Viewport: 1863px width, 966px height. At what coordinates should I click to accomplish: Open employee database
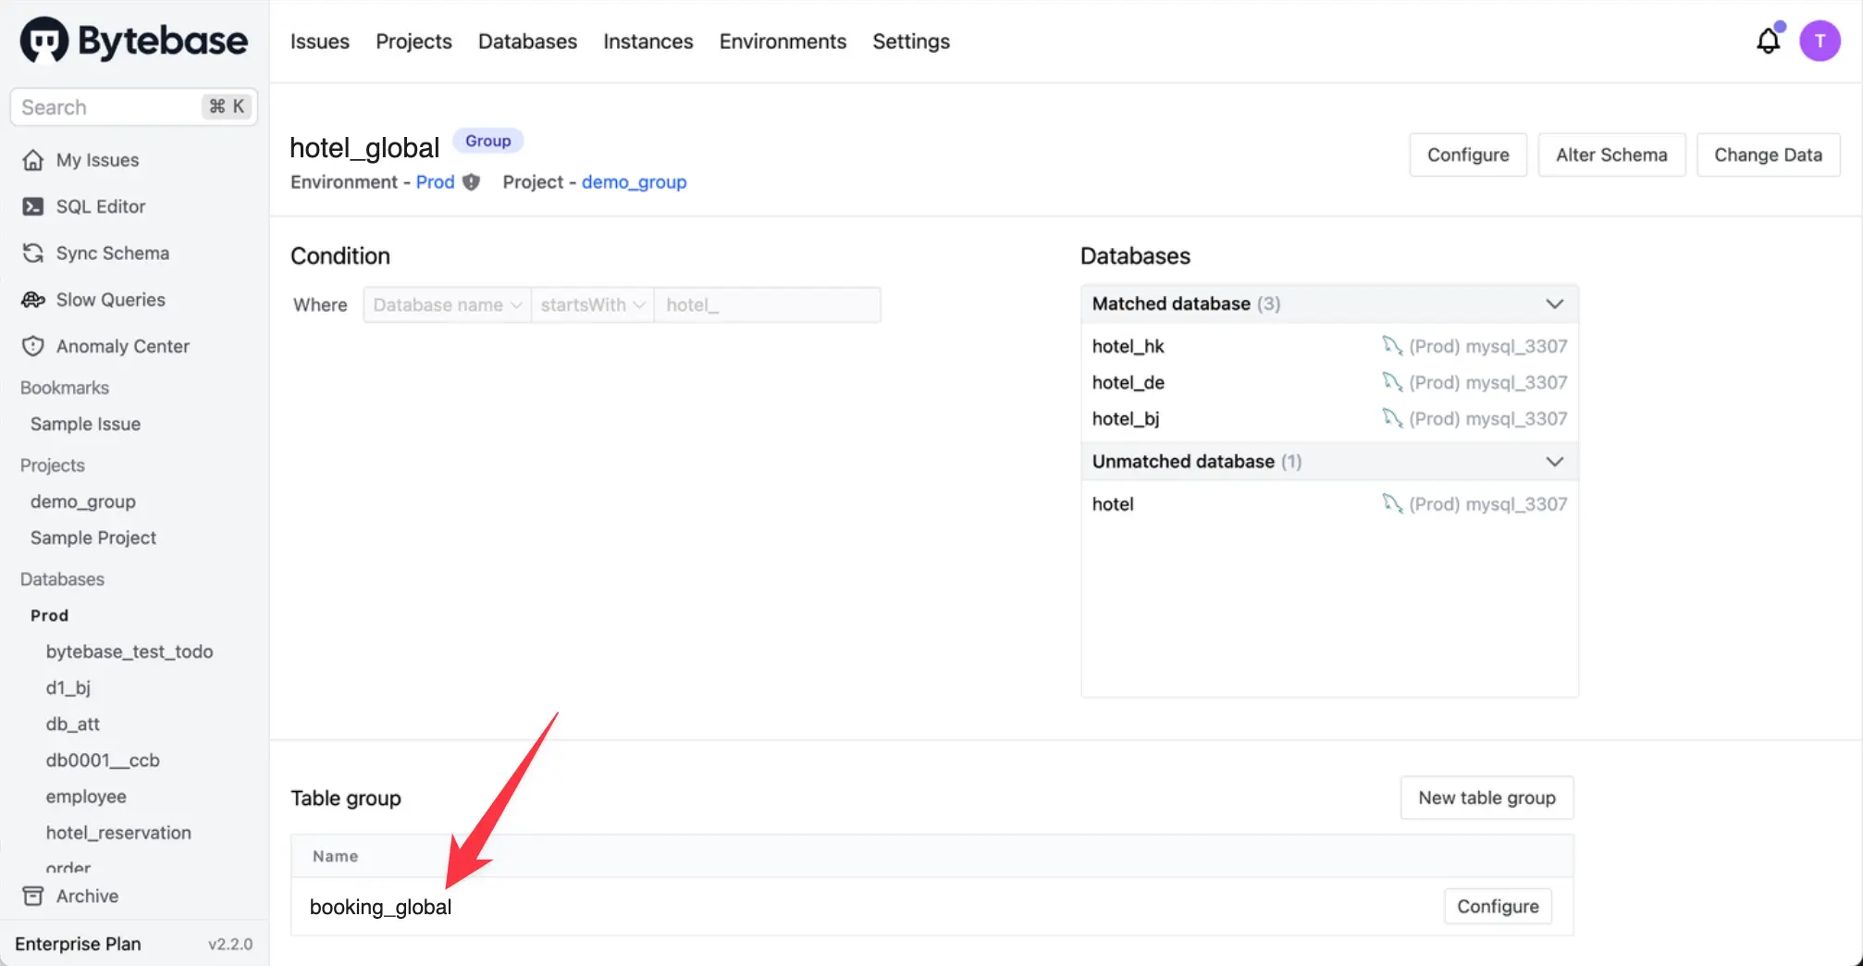tap(86, 796)
